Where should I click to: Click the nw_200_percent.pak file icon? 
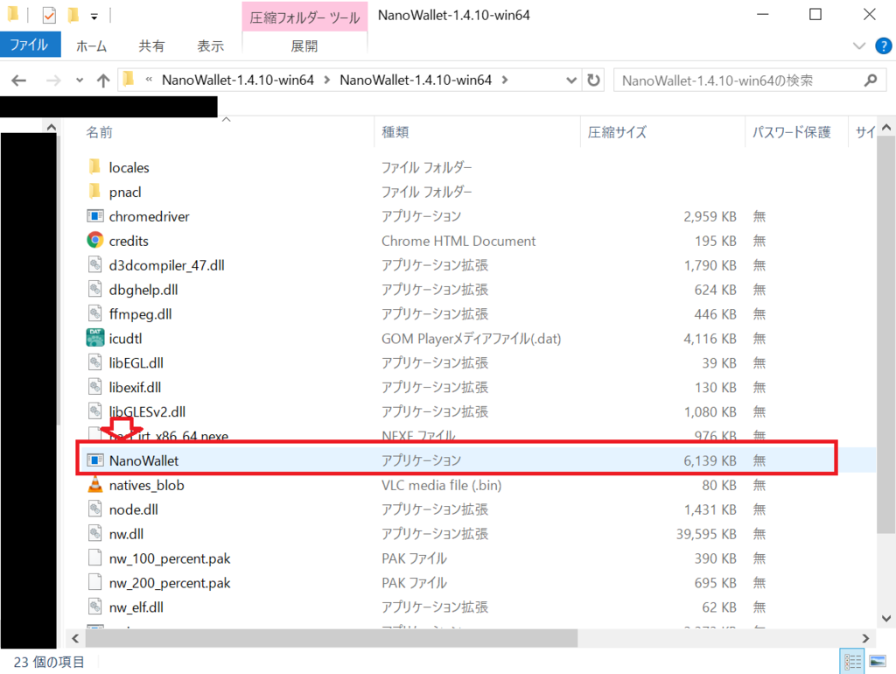coord(94,583)
